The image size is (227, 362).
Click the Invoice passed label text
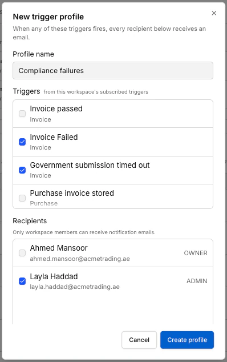pos(56,108)
